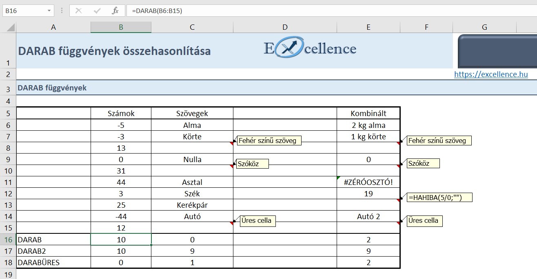Open the Name Box dropdown arrow
The height and width of the screenshot is (279, 537).
coord(49,11)
